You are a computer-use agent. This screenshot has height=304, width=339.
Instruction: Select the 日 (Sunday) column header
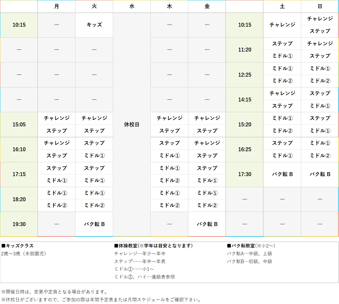click(x=319, y=6)
